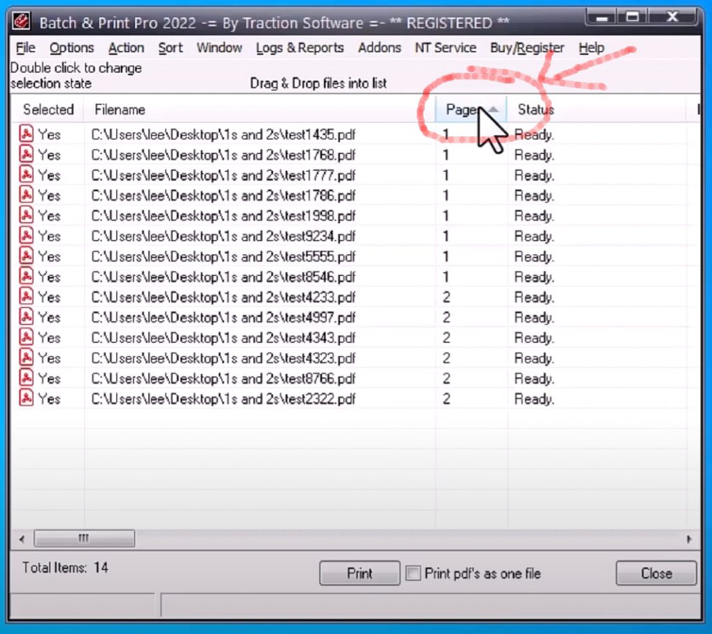712x634 pixels.
Task: Click the right scroll arrow of list
Action: 689,539
